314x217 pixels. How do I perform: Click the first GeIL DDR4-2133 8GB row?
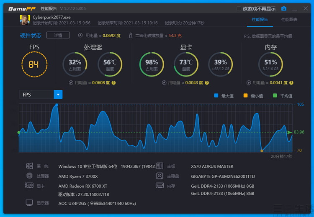coord(222,186)
